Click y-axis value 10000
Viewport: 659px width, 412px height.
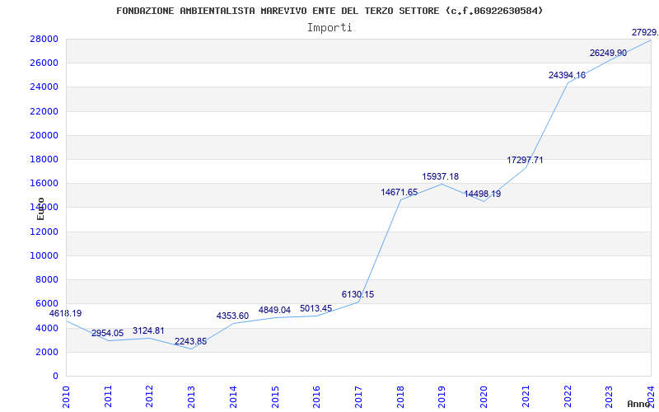coord(44,255)
